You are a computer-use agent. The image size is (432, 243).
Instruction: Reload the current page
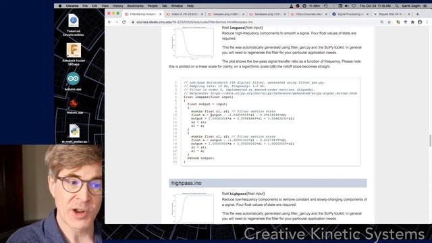pyautogui.click(x=124, y=22)
